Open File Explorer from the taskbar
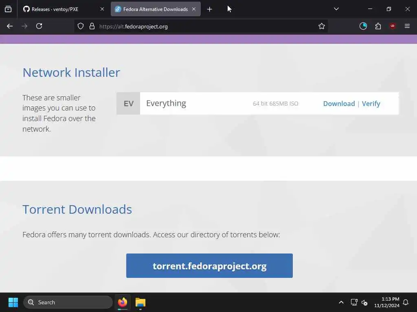The height and width of the screenshot is (312, 417). (x=140, y=302)
